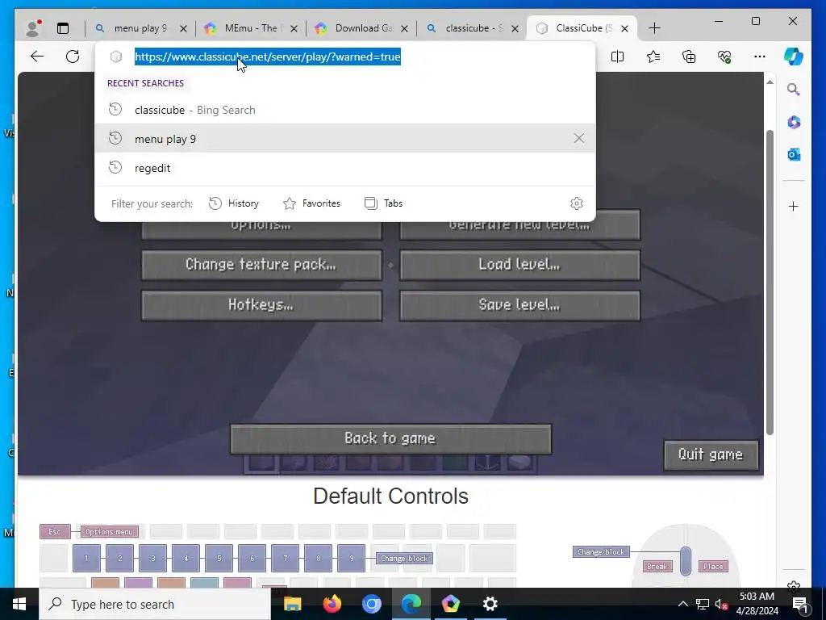Click the key '5' in controls diagram
The height and width of the screenshot is (620, 826).
pos(219,559)
